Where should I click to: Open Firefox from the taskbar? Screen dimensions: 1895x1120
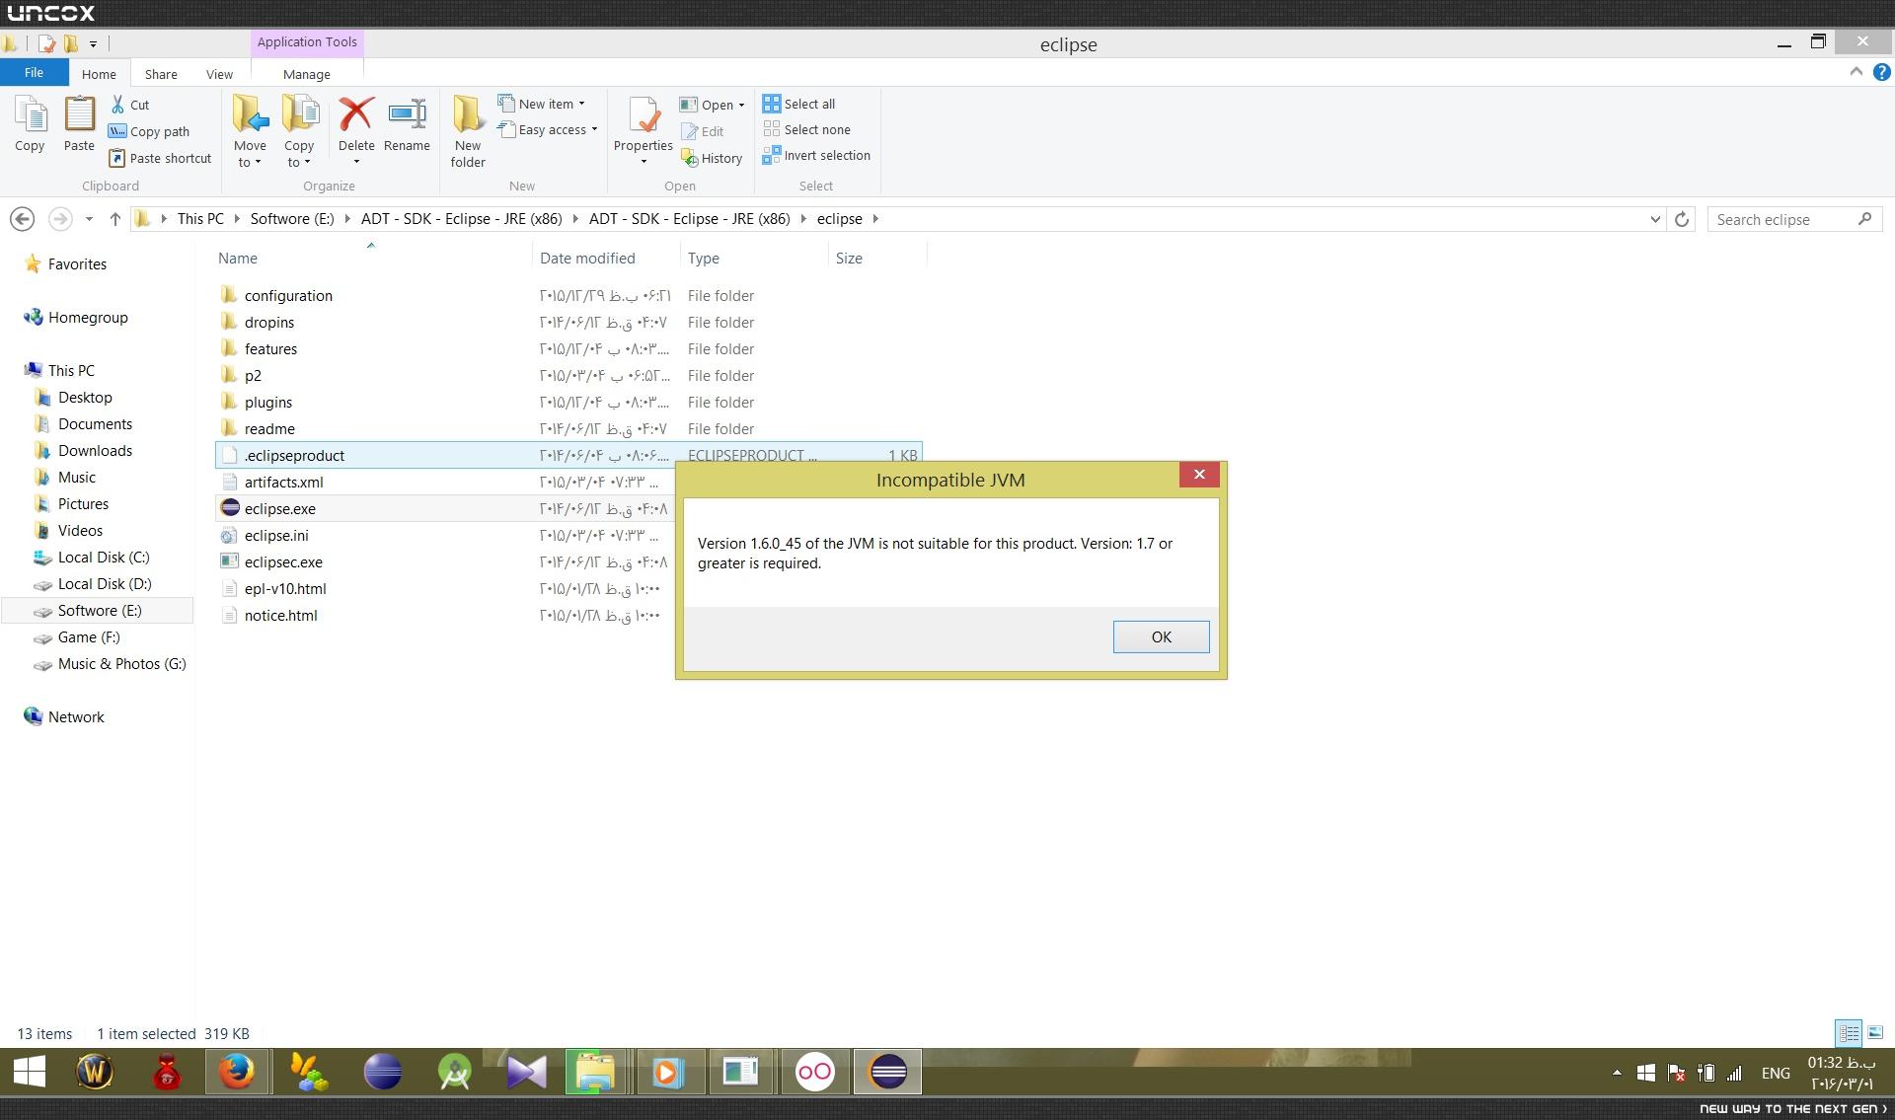[x=236, y=1072]
